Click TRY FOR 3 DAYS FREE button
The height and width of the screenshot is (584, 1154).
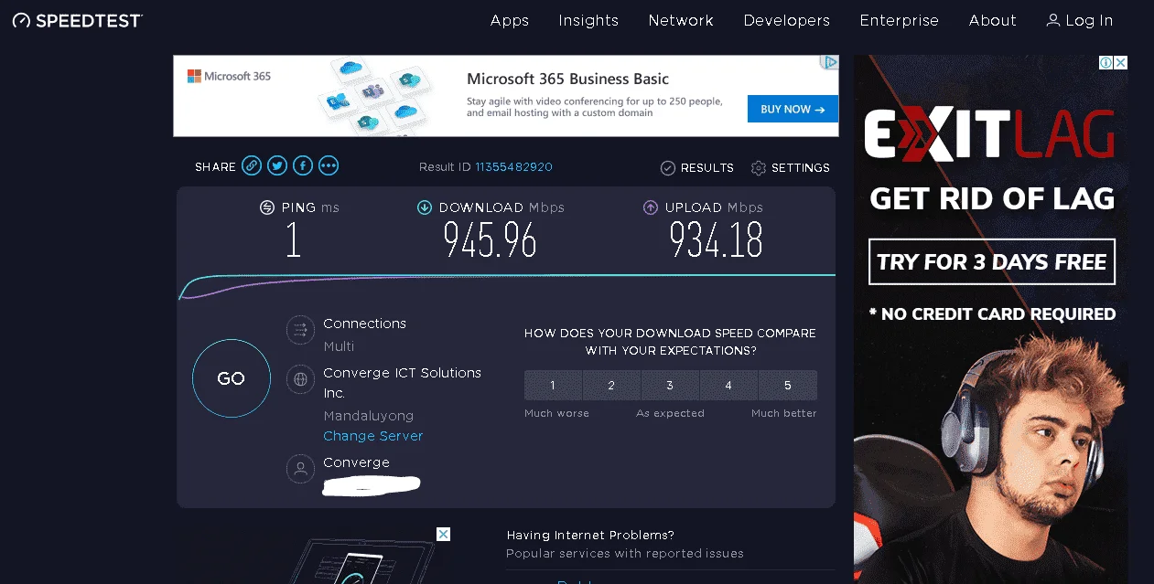pyautogui.click(x=992, y=262)
